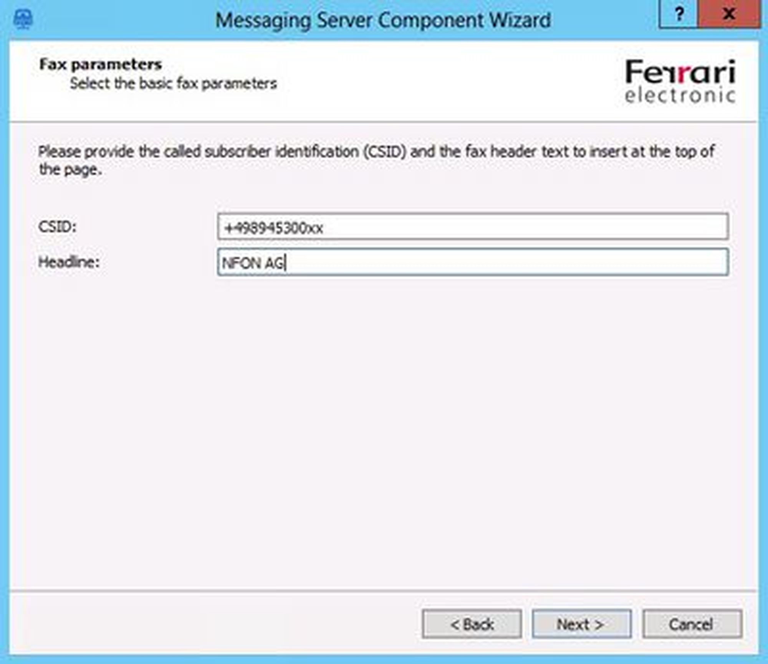The height and width of the screenshot is (664, 768).
Task: Click the 'Messaging Server Component Wizard' title text
Action: pos(383,20)
